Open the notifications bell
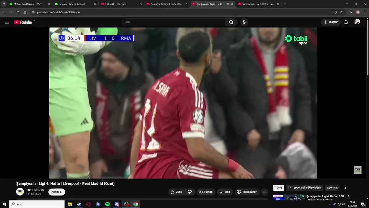 coord(346,22)
